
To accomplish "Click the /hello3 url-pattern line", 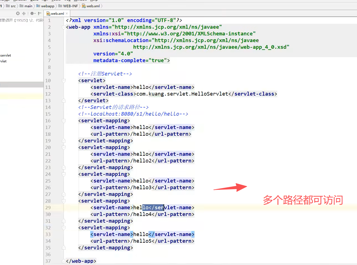I will [142, 188].
